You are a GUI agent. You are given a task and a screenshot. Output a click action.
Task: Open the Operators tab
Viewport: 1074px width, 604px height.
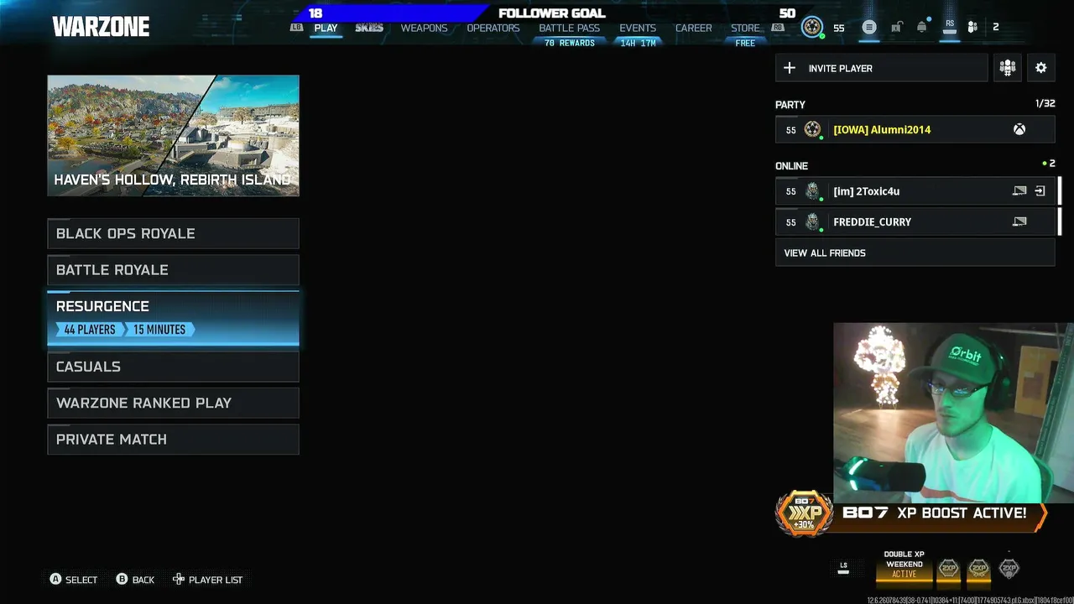pyautogui.click(x=493, y=28)
